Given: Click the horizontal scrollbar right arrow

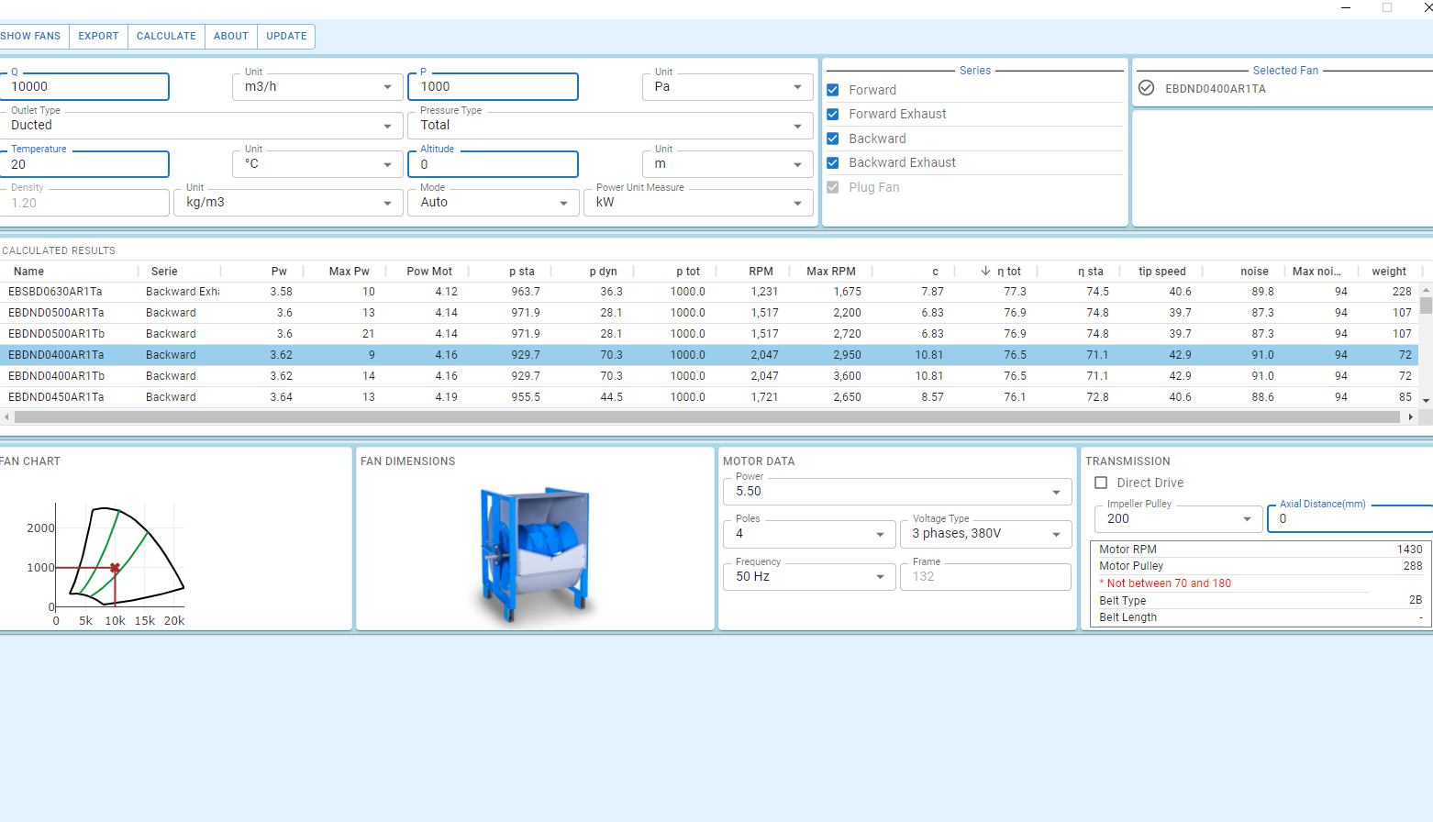Looking at the screenshot, I should click(1410, 417).
